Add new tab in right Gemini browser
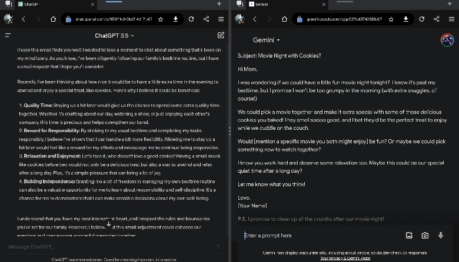459x262 pixels. (450, 4)
